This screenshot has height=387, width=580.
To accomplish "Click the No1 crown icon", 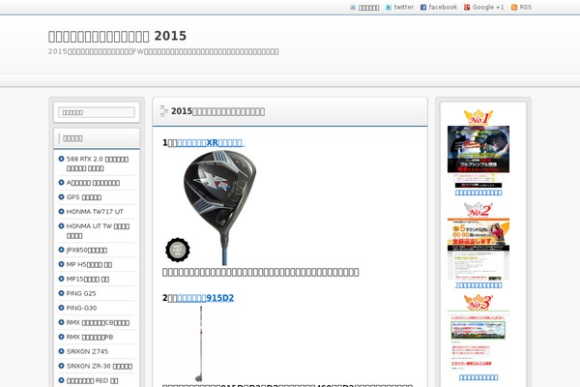I will [x=478, y=117].
